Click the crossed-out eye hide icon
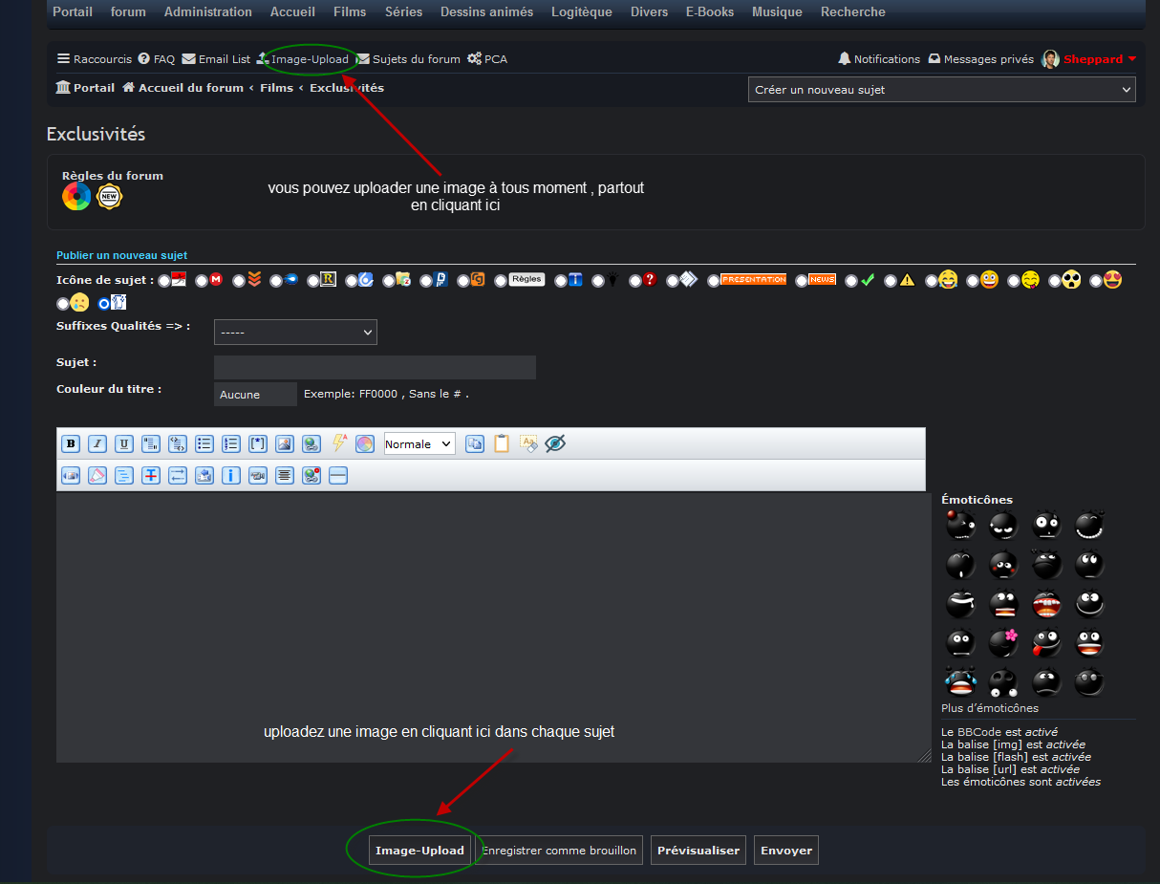 [555, 443]
